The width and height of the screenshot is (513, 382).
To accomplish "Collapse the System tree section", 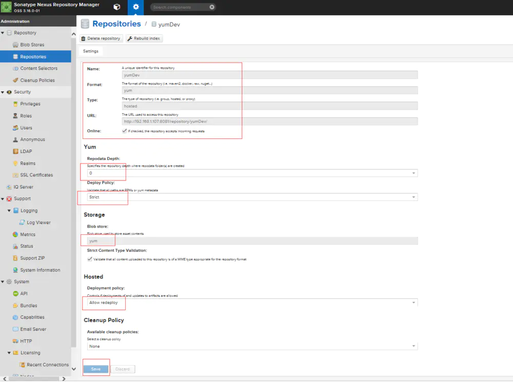I will coord(3,282).
